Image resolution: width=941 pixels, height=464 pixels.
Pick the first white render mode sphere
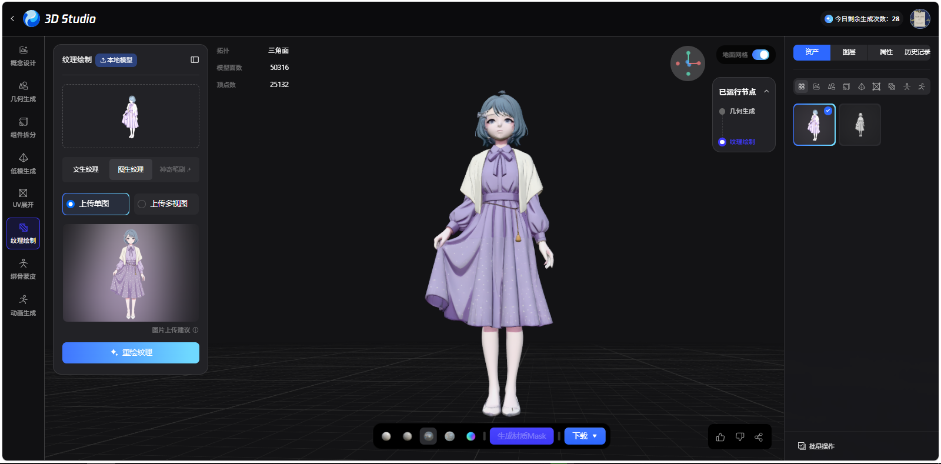point(386,436)
